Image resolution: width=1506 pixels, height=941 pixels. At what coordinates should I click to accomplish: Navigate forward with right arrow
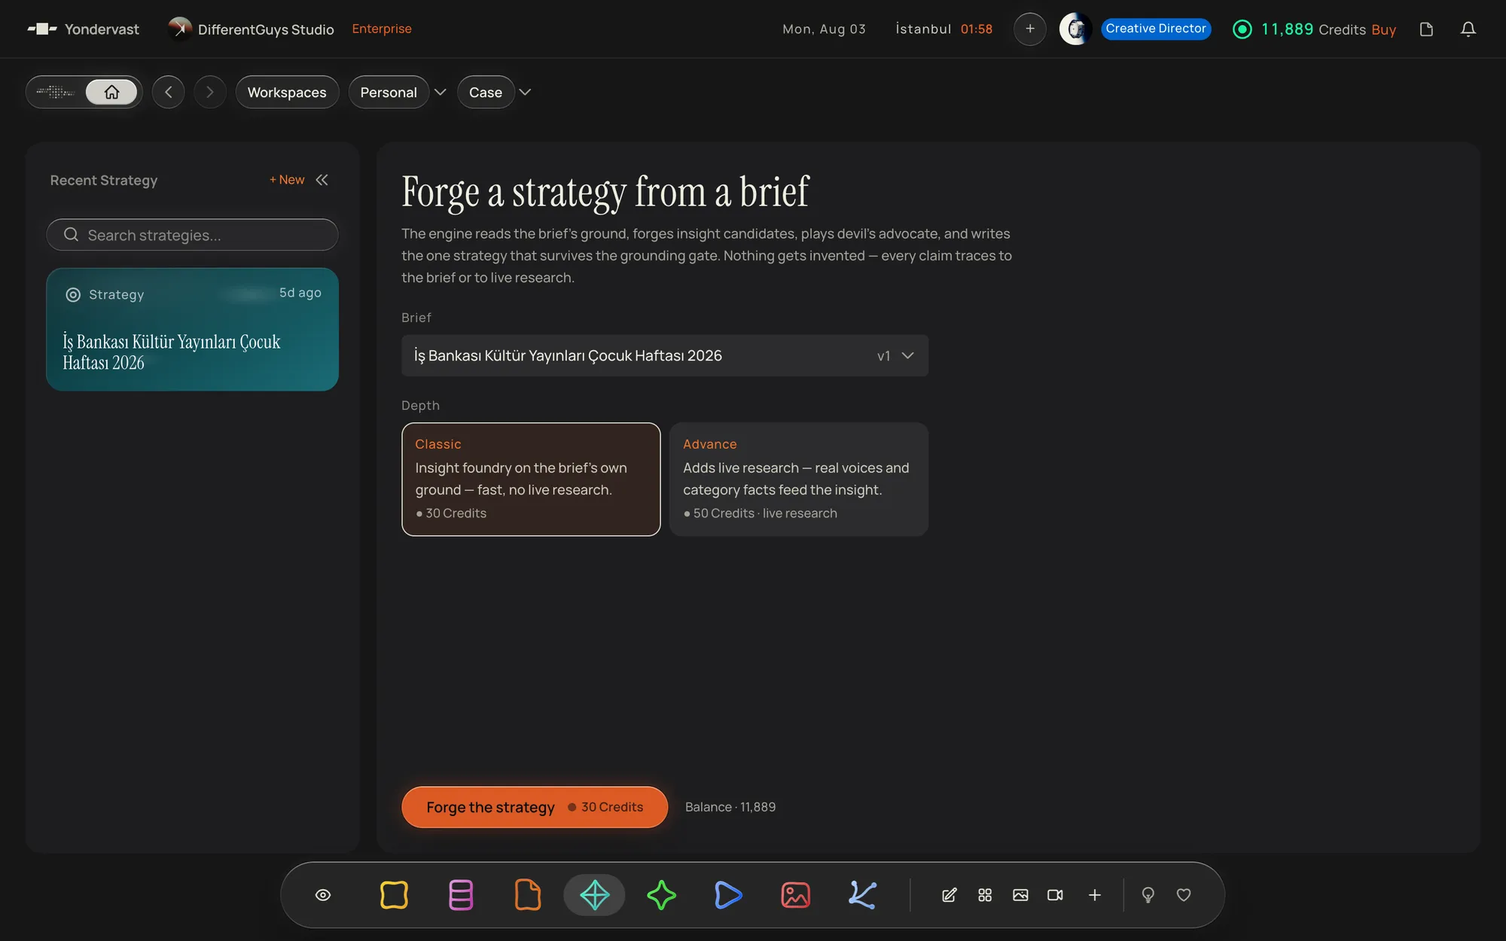point(210,92)
